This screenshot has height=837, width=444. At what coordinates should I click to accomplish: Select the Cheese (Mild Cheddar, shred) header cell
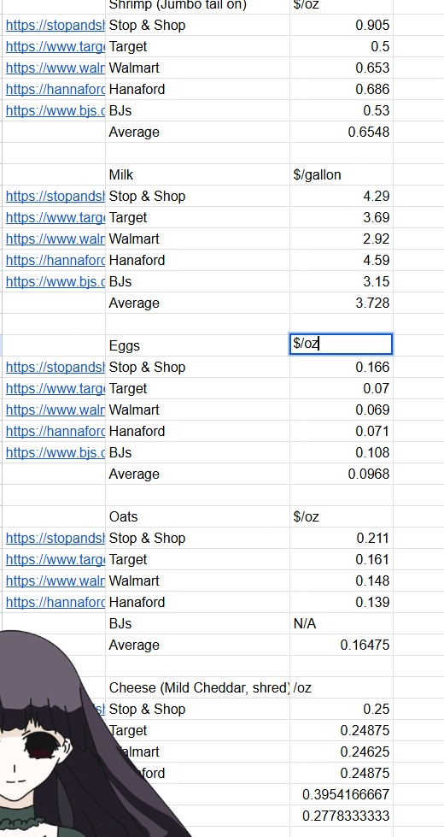(198, 687)
